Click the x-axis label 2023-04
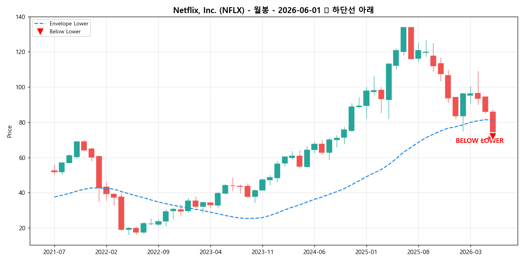The image size is (524, 262). point(210,252)
